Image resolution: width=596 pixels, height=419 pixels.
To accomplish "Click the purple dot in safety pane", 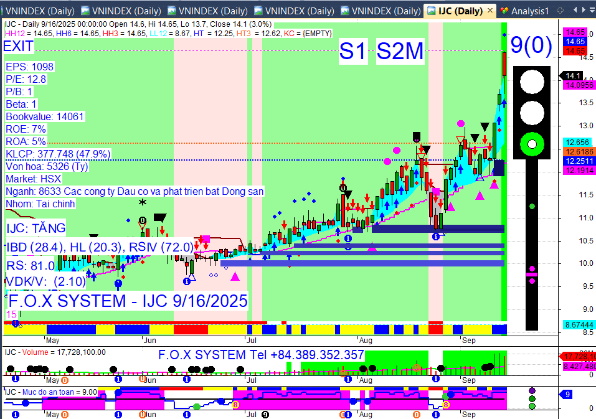I will coord(532,390).
